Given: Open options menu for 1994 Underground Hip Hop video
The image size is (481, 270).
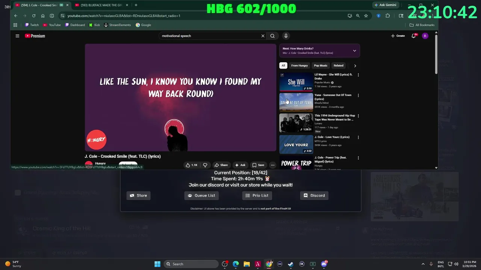Looking at the screenshot, I should (358, 116).
